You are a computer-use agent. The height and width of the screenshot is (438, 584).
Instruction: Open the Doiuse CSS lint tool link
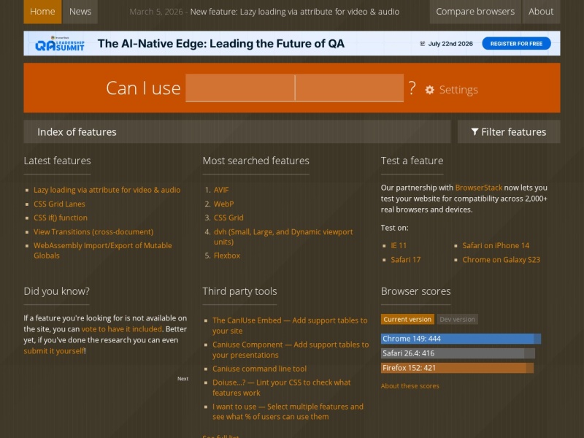coord(282,388)
